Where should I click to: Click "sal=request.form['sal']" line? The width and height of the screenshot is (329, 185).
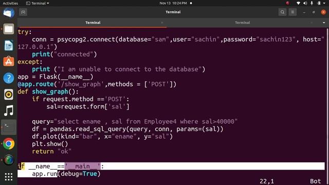pos(88,106)
